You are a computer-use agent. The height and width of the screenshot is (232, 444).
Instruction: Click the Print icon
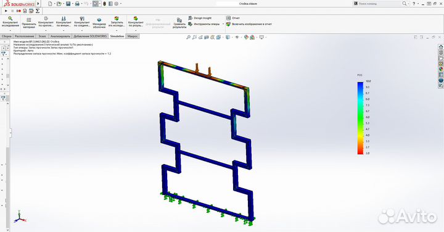click(77, 4)
